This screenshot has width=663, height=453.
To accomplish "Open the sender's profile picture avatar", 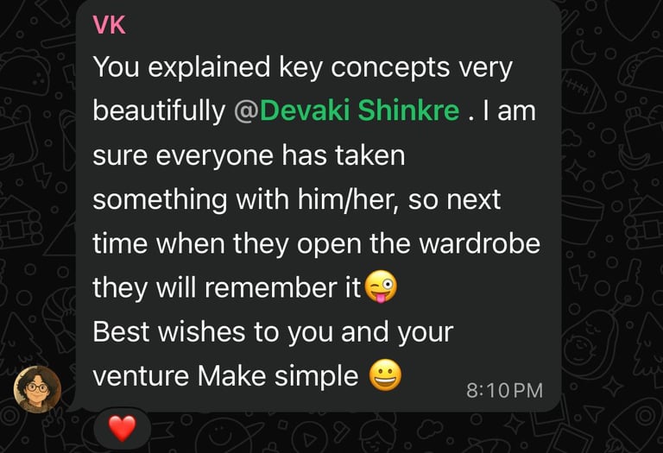I will [x=38, y=389].
